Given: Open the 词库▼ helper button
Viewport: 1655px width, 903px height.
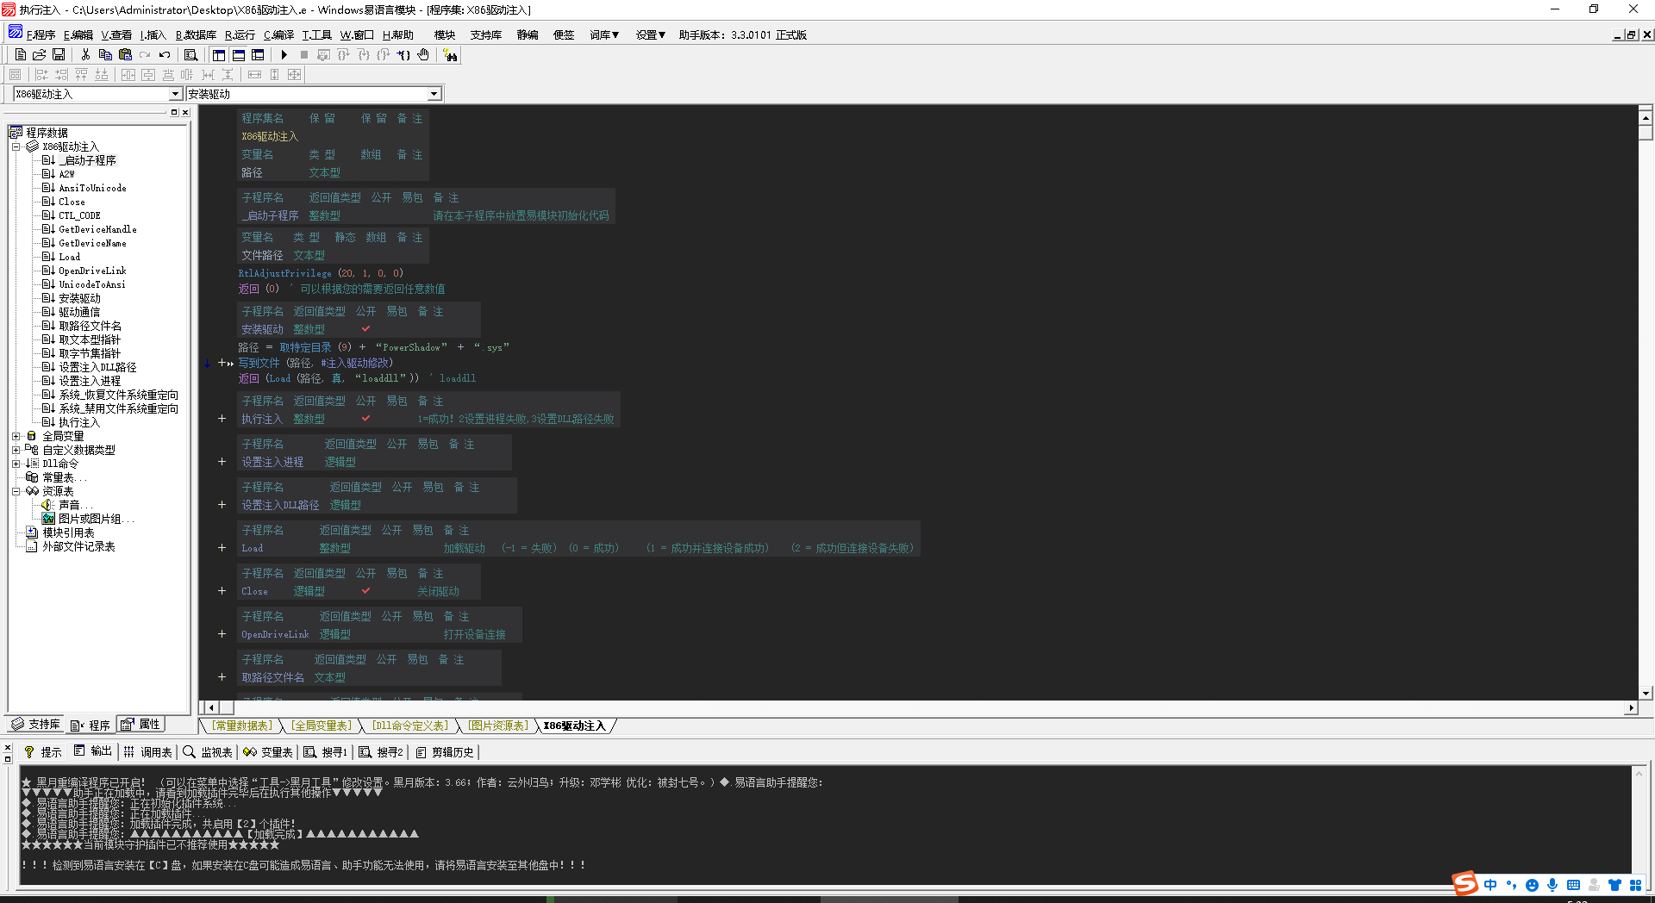Looking at the screenshot, I should click(604, 35).
